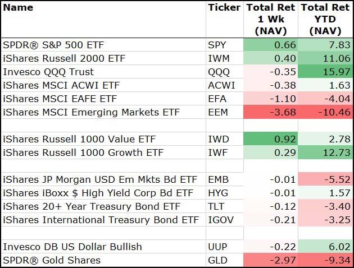Viewport: 354px width, 268px height.
Task: Select the dark green 15.97 YTD cell
Action: [x=325, y=72]
